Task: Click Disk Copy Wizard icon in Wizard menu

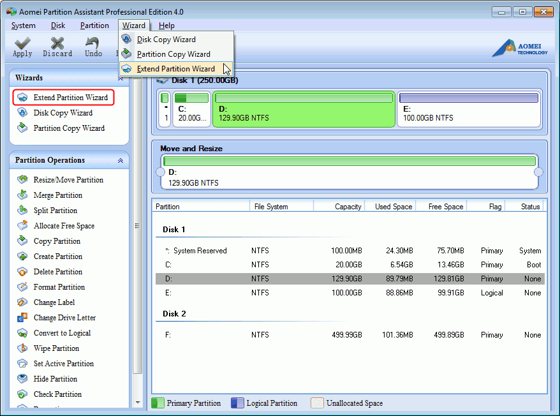Action: [x=126, y=39]
